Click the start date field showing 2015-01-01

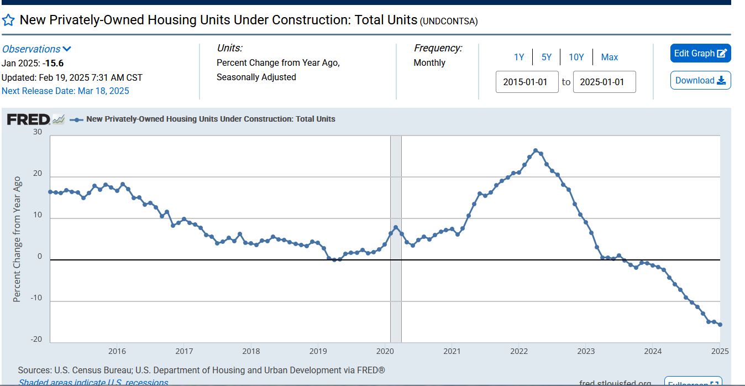pos(527,82)
